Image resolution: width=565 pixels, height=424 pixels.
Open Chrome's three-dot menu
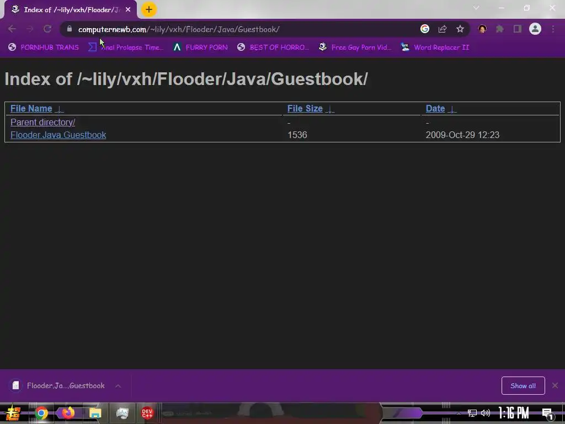click(x=553, y=29)
